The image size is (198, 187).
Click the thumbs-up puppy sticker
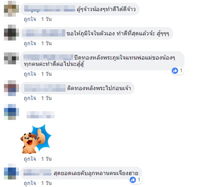[36, 139]
